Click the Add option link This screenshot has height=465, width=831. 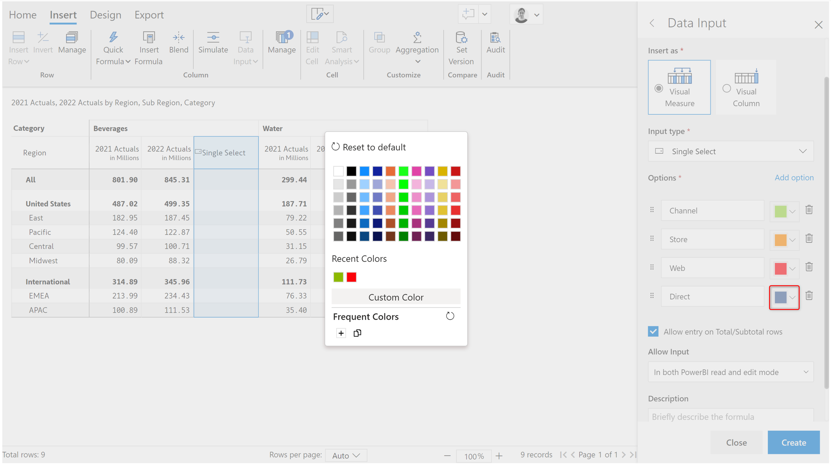794,178
